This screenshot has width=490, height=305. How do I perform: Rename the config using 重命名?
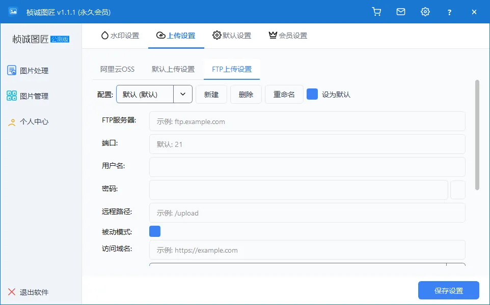coord(284,94)
